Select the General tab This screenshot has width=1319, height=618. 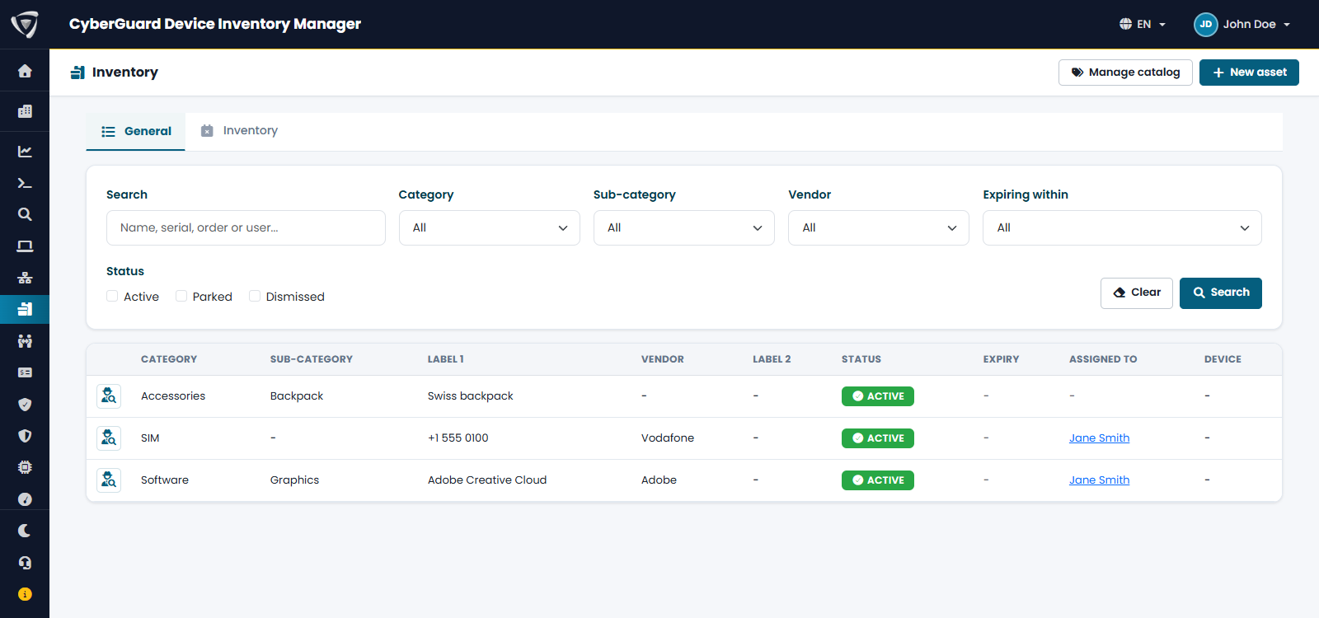pyautogui.click(x=136, y=131)
